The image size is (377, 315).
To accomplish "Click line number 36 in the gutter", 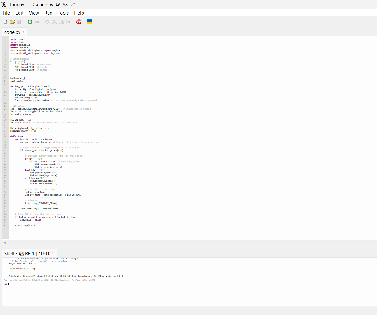I will point(6,136).
